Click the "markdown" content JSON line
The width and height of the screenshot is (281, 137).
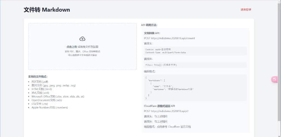coord(173,89)
